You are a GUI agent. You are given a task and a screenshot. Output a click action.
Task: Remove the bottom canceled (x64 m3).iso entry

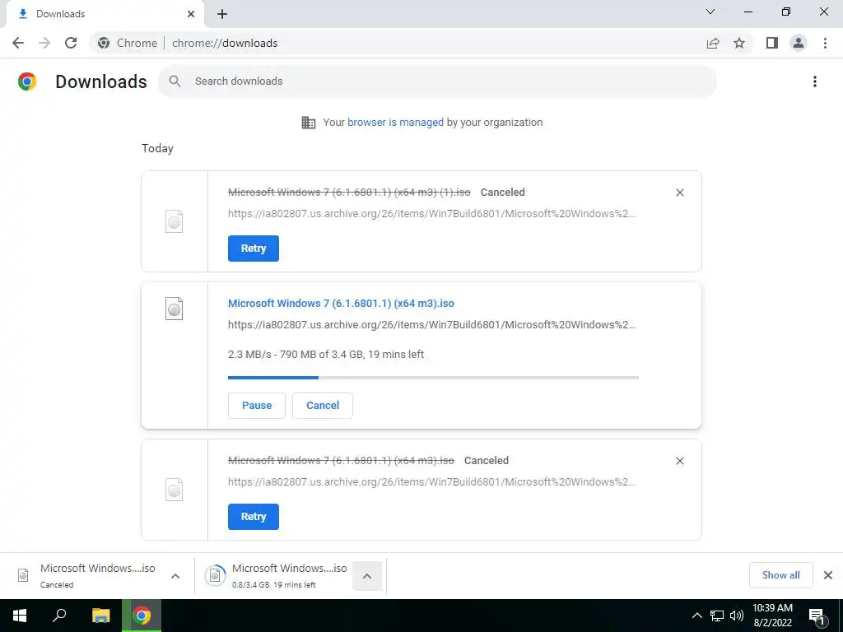679,461
